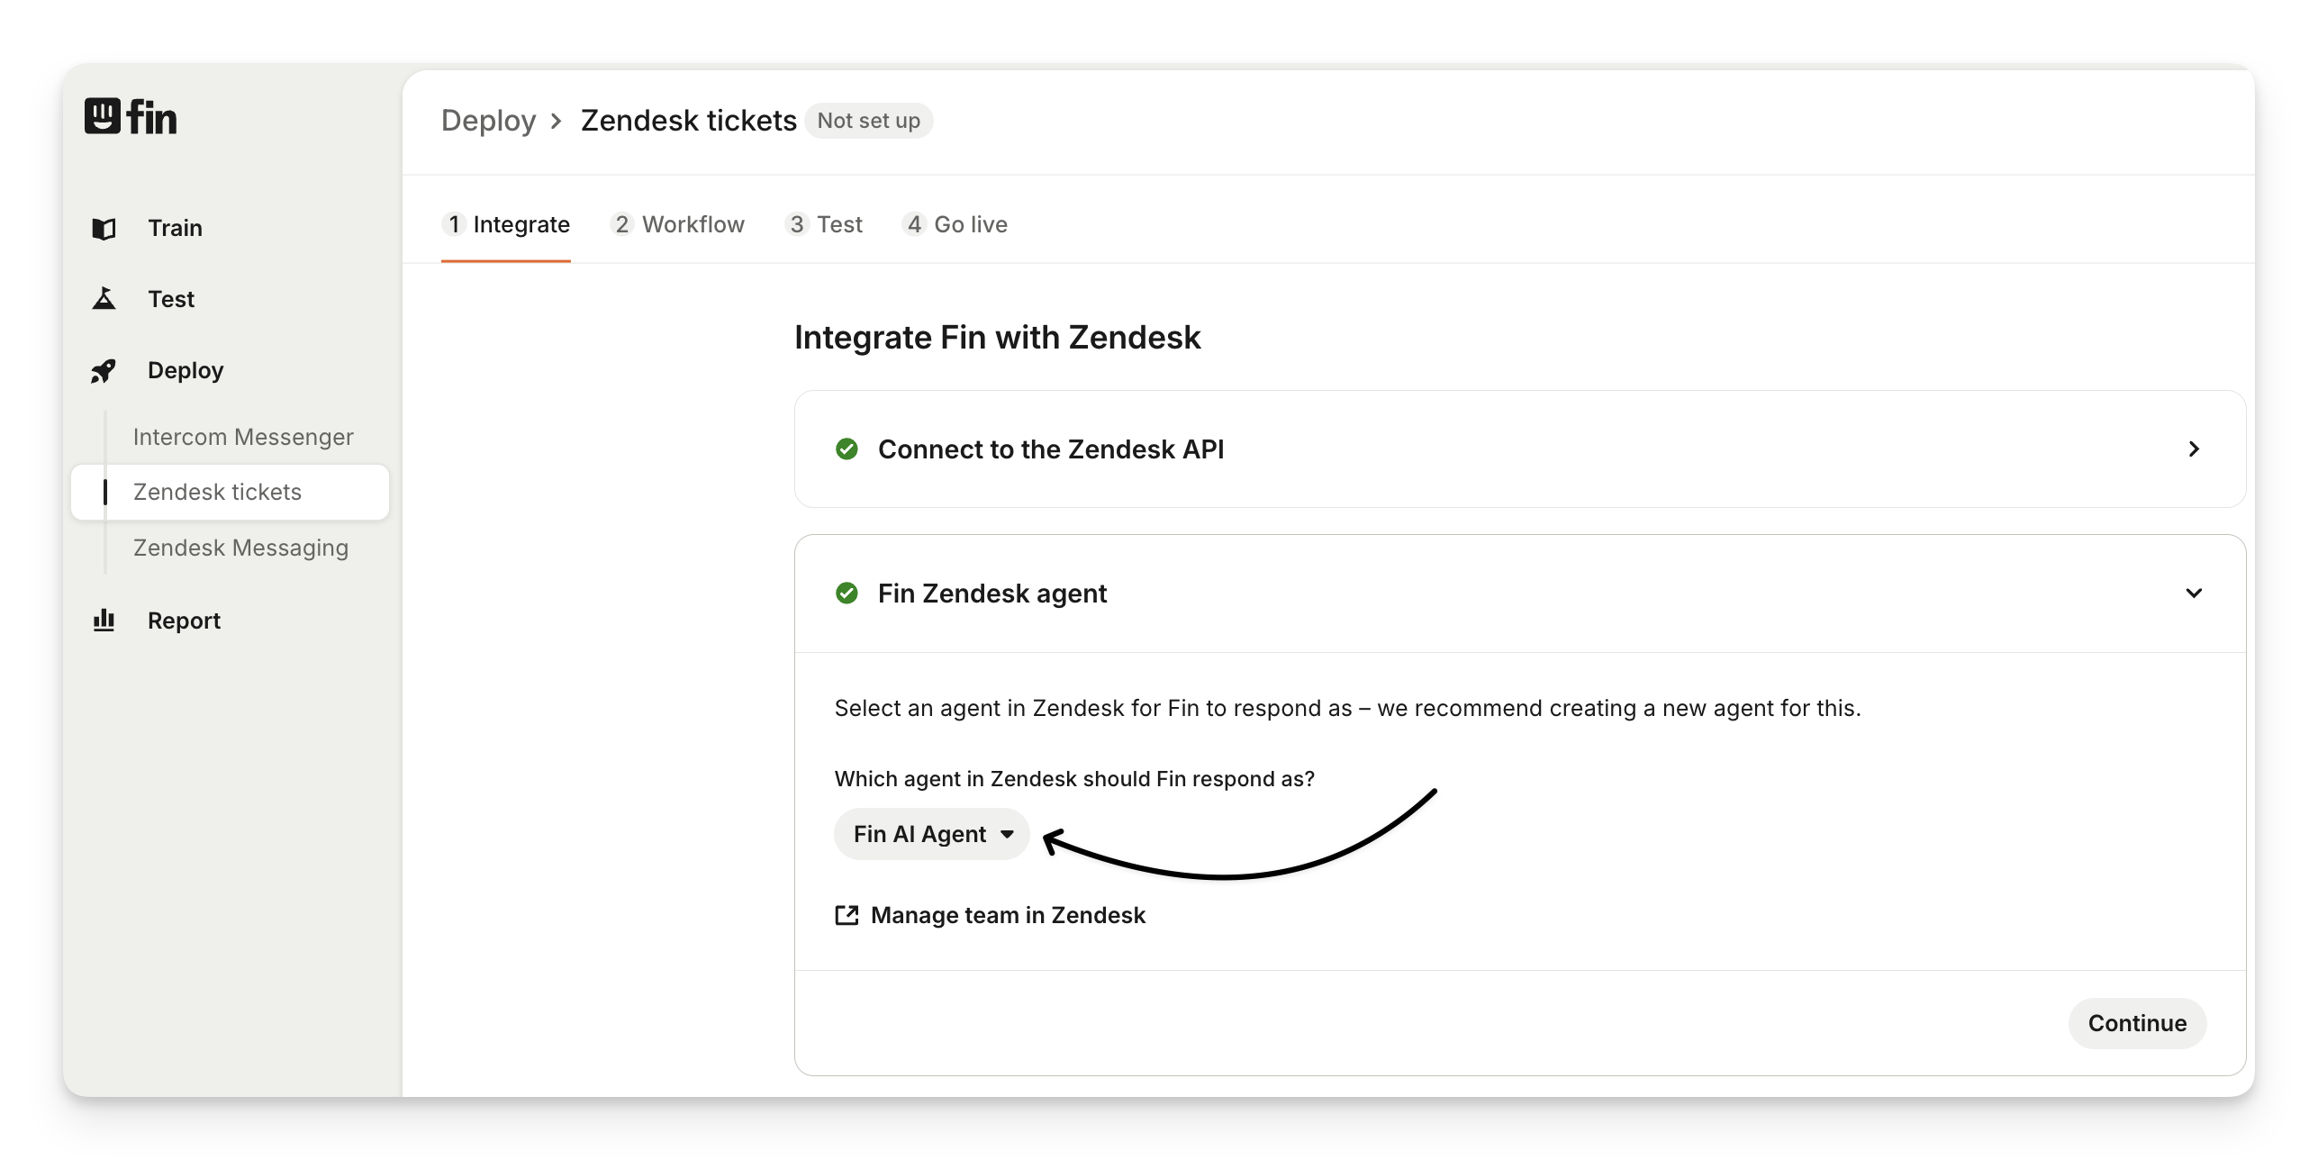The width and height of the screenshot is (2318, 1160).
Task: Click the Test flask icon
Action: click(x=104, y=299)
